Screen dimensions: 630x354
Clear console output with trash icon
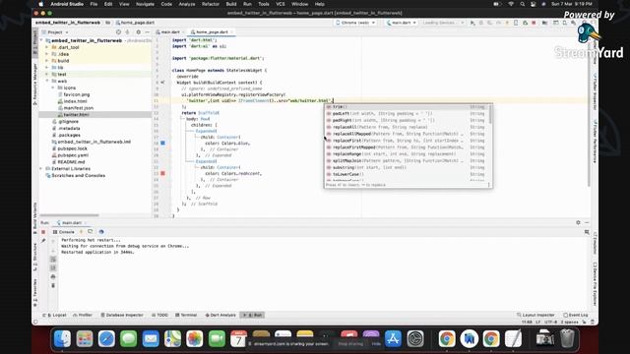(x=53, y=285)
